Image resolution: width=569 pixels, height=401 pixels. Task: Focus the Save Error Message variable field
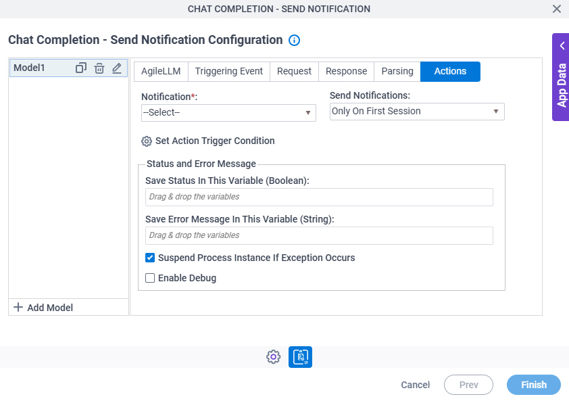point(319,235)
